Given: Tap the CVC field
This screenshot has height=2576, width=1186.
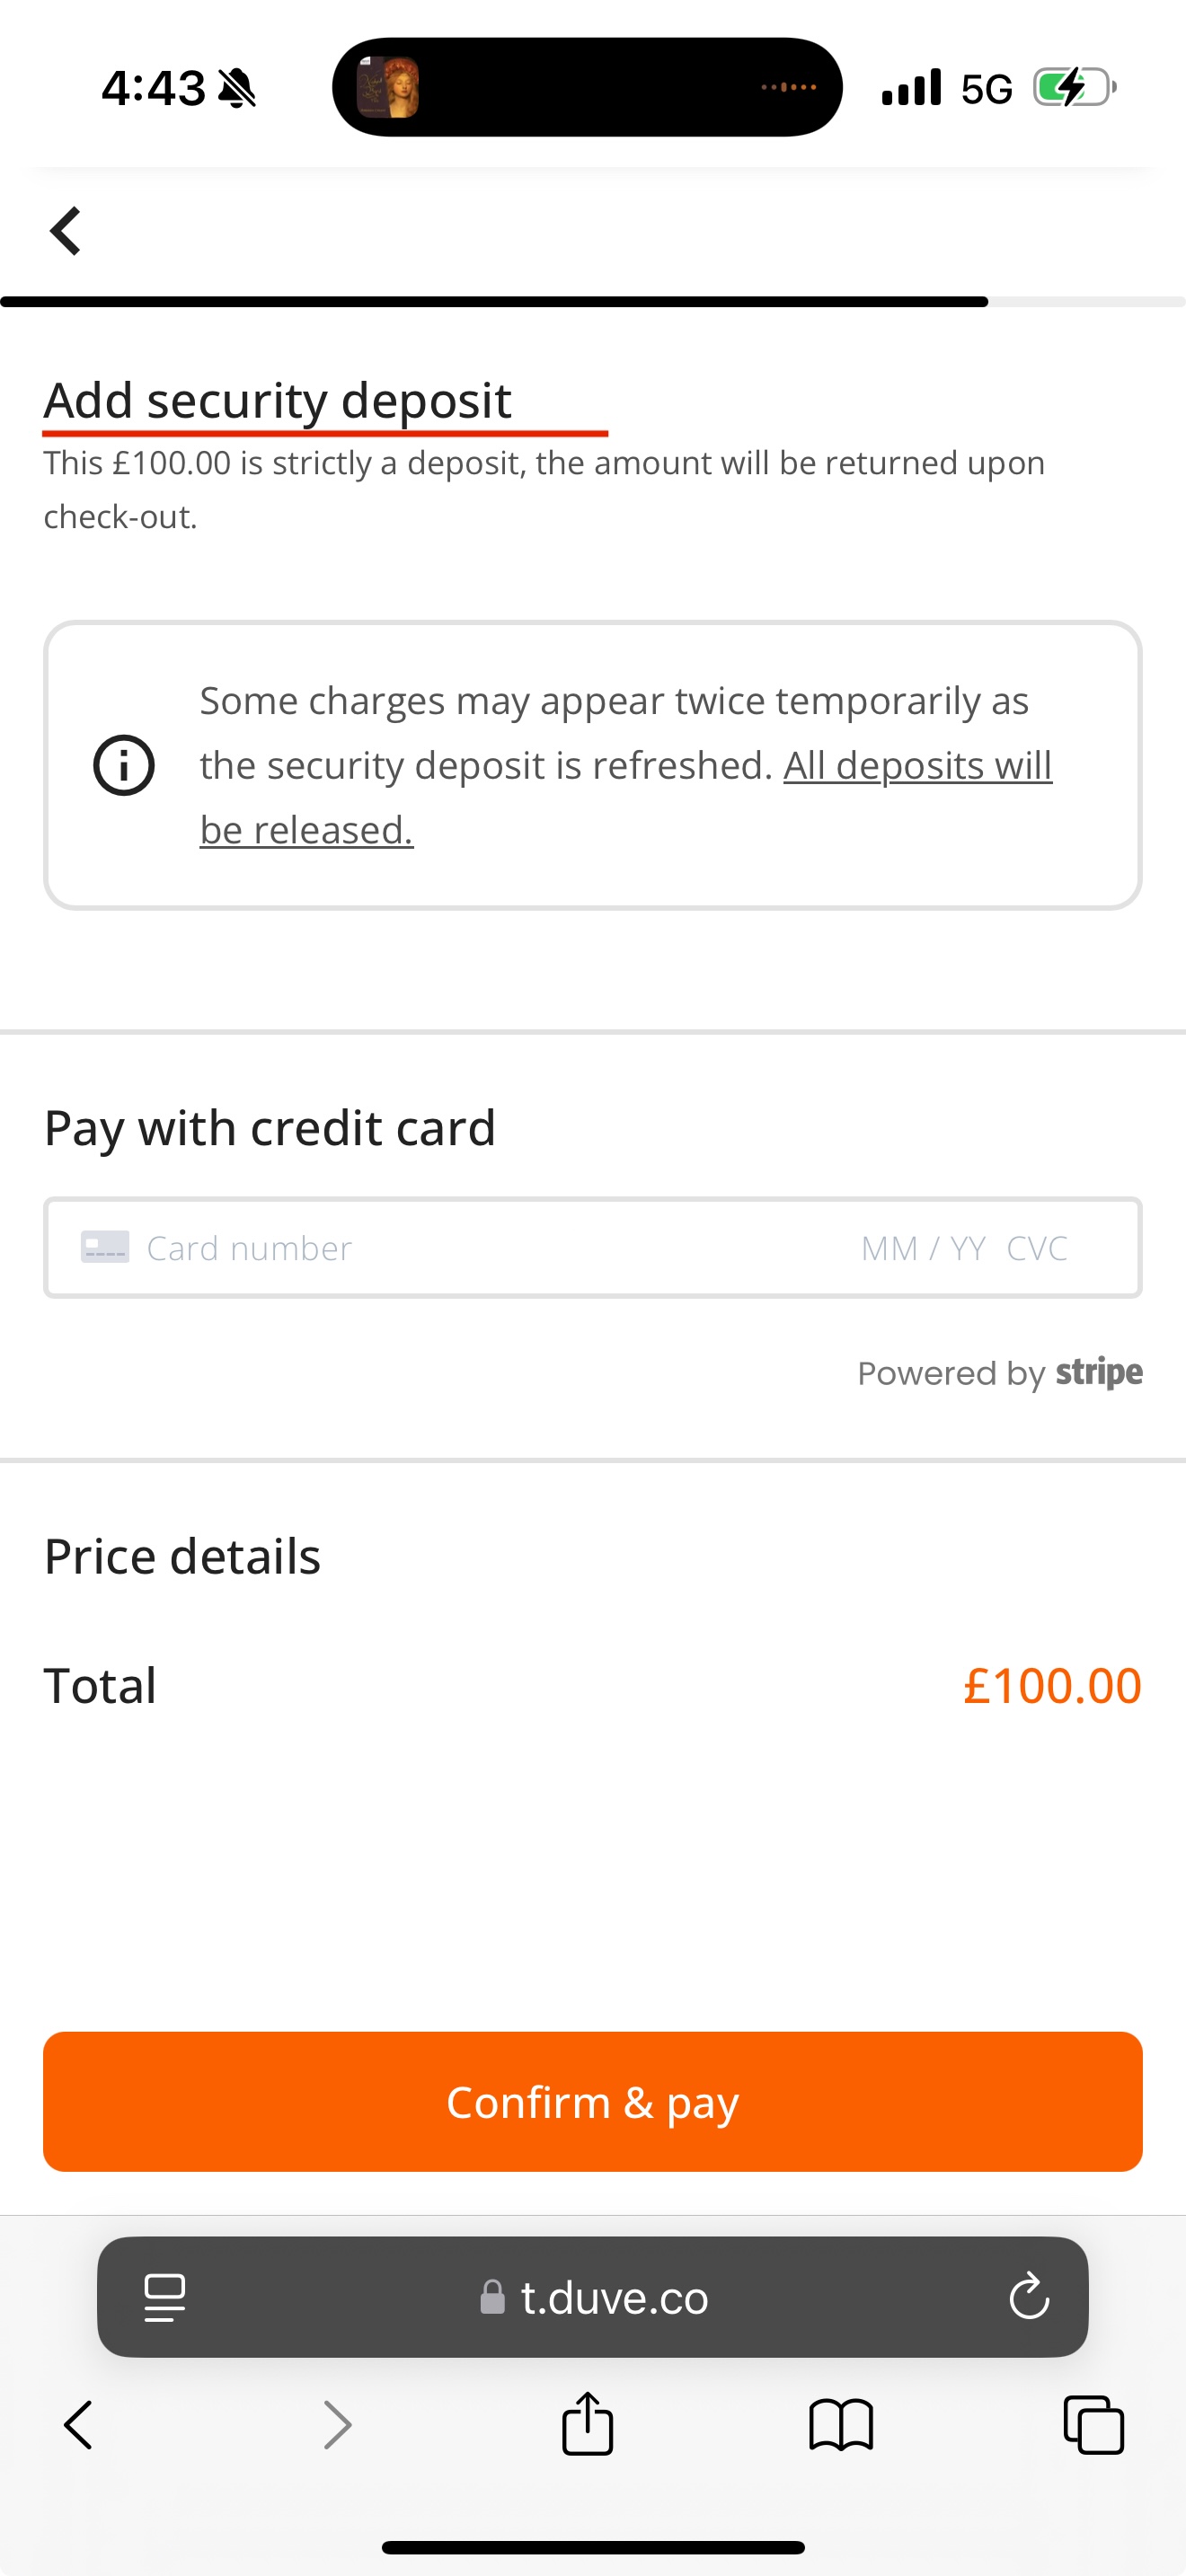Looking at the screenshot, I should point(1037,1248).
